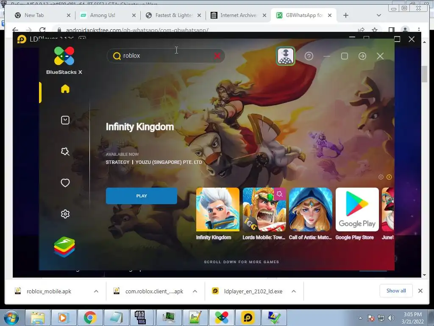Image resolution: width=434 pixels, height=326 pixels.
Task: Open the com.roblox.client apk downloaded file
Action: coord(154,291)
